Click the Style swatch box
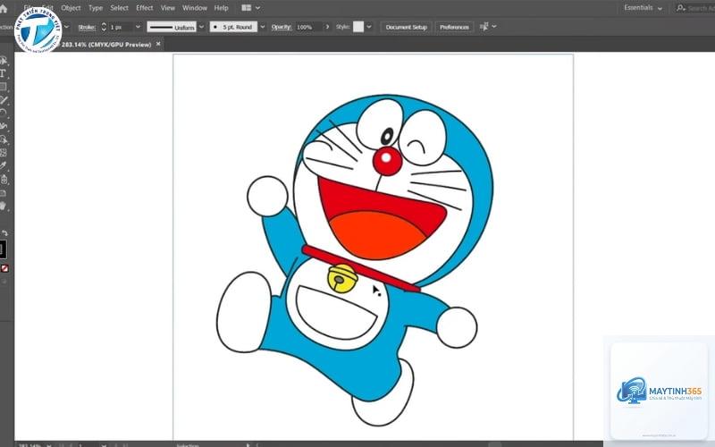Image resolution: width=715 pixels, height=447 pixels. 358,27
